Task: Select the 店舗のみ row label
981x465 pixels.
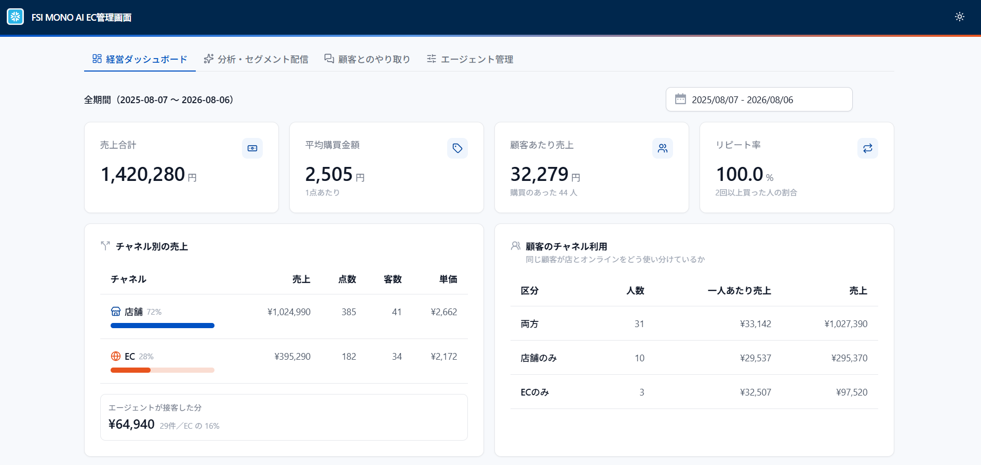Action: tap(539, 358)
